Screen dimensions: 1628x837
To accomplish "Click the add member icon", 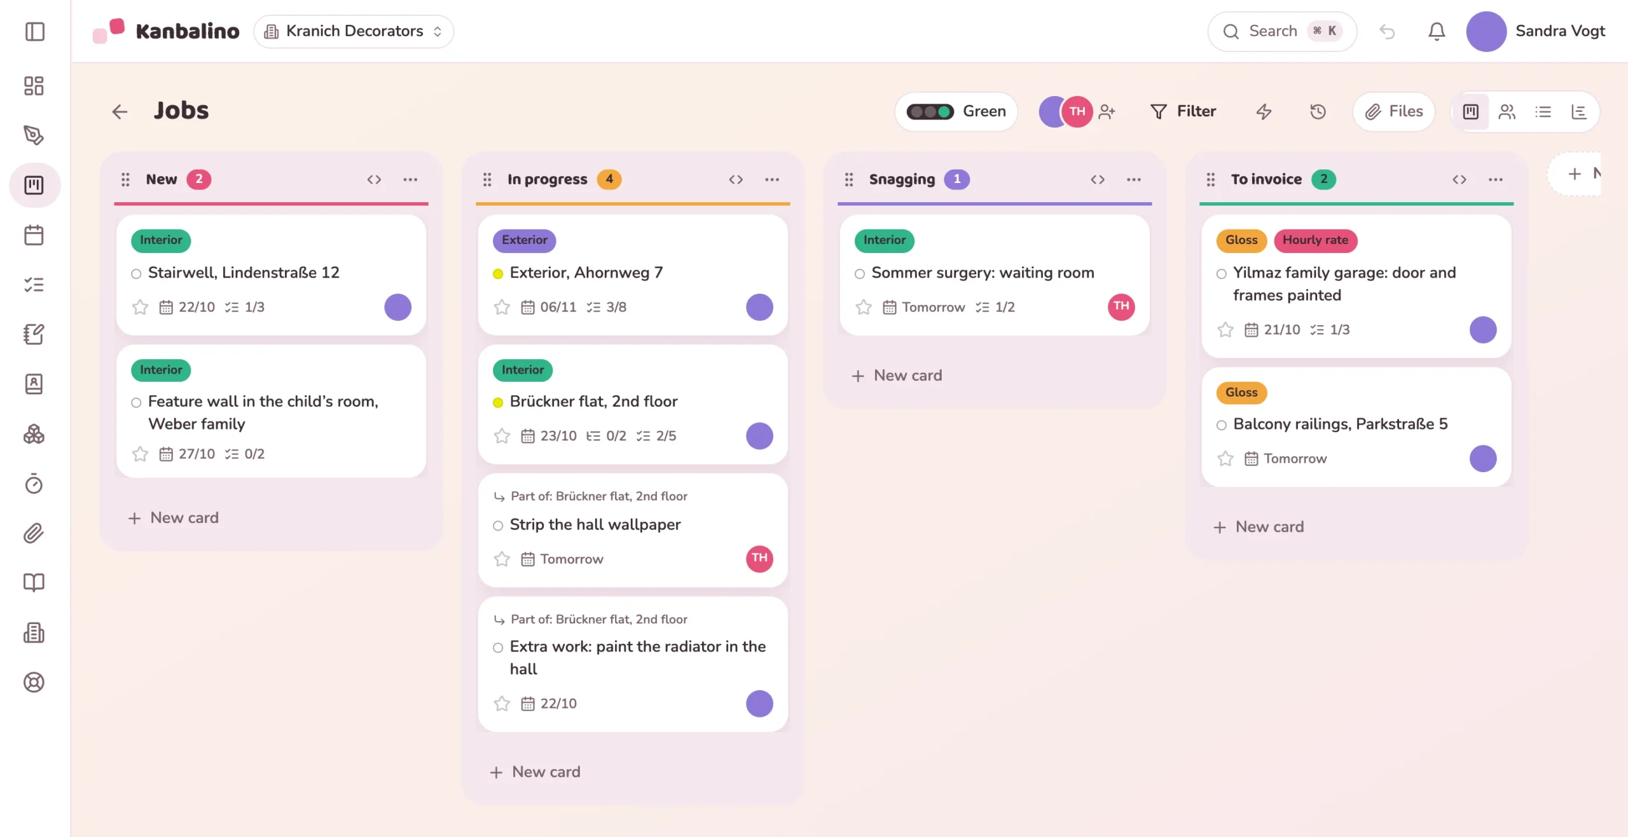I will click(x=1107, y=112).
